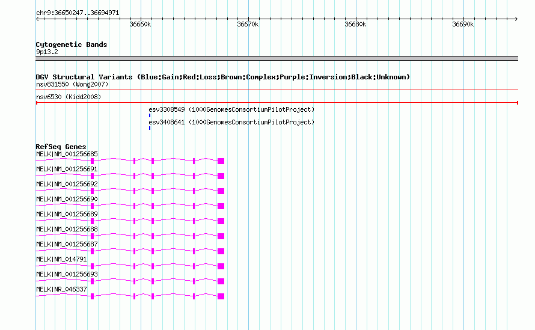This screenshot has width=535, height=330.
Task: Click the 36660k ruler tick label
Action: point(140,24)
